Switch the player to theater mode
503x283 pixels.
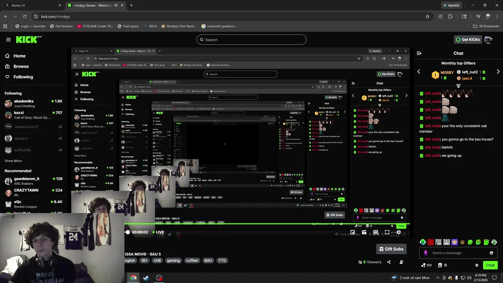pyautogui.click(x=376, y=232)
